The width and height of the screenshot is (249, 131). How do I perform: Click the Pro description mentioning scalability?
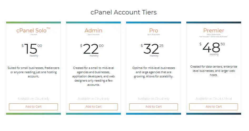153,72
